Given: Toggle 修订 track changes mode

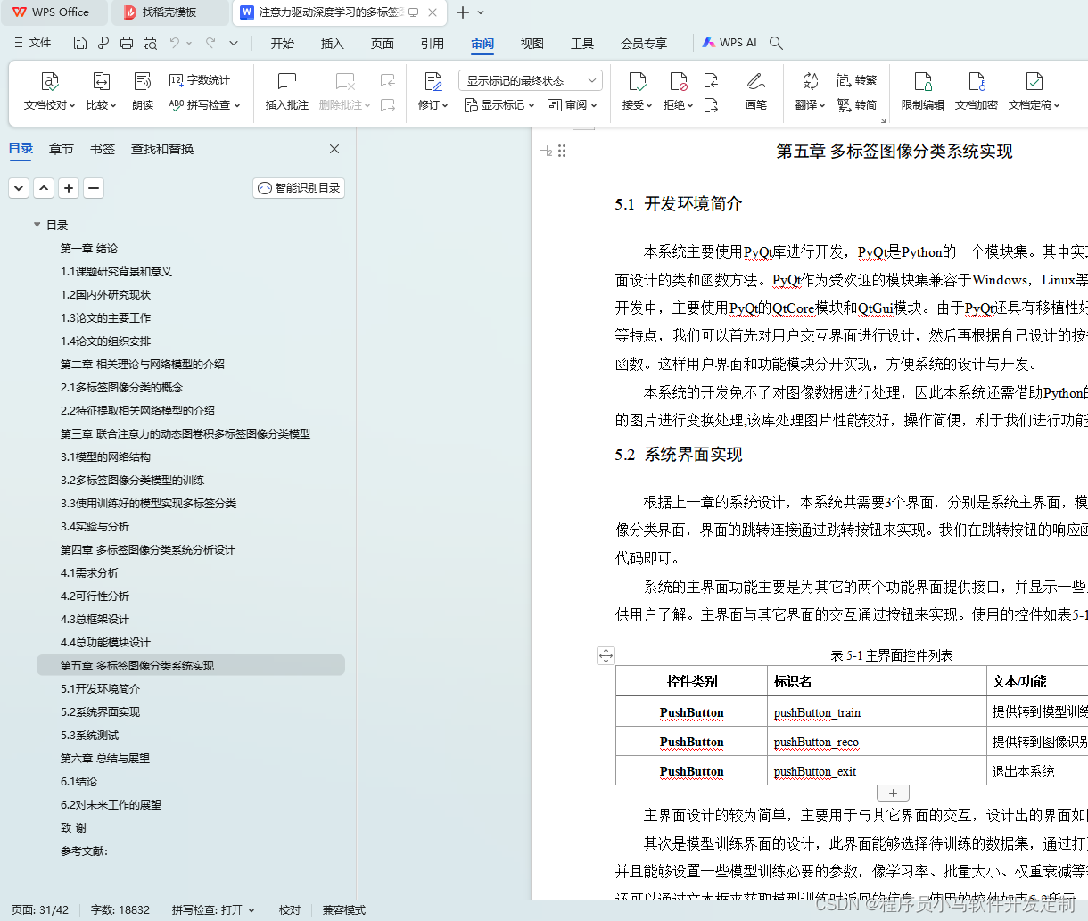Looking at the screenshot, I should [432, 93].
